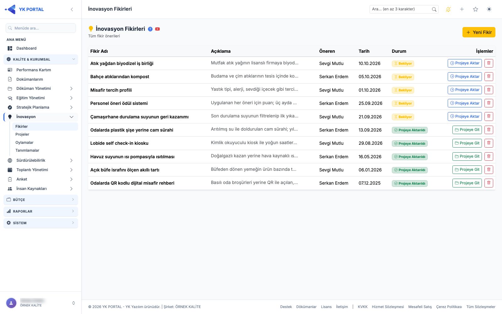
Task: Collapse KALİTE & KURUMSAL section
Action: [x=41, y=59]
